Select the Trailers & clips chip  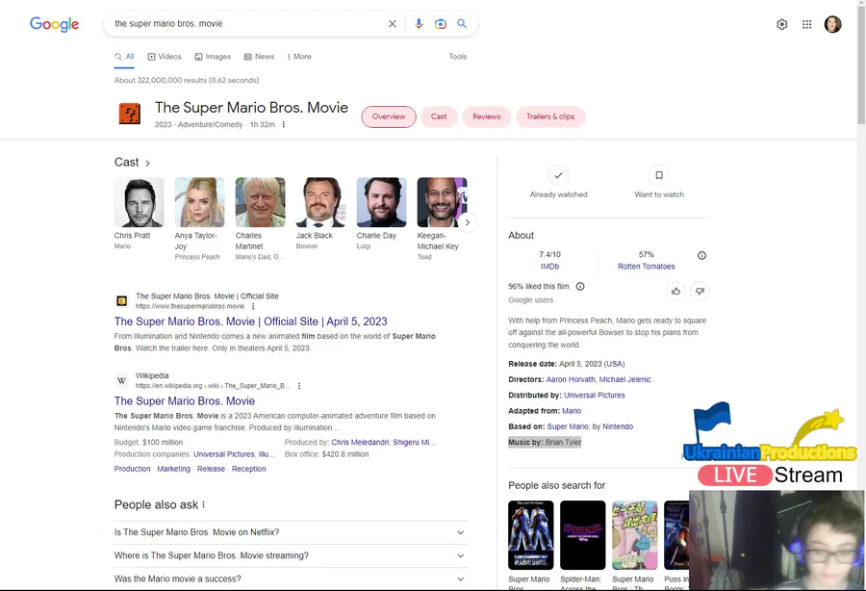pyautogui.click(x=550, y=116)
